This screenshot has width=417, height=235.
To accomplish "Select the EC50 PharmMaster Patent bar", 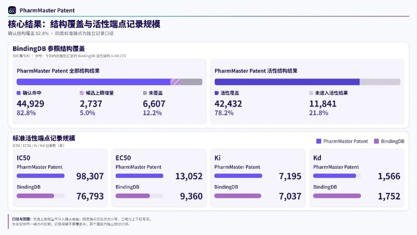I will click(139, 175).
